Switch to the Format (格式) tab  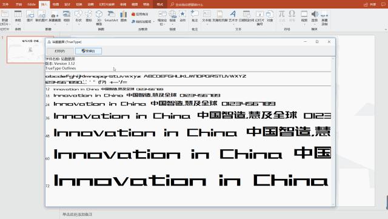160,4
